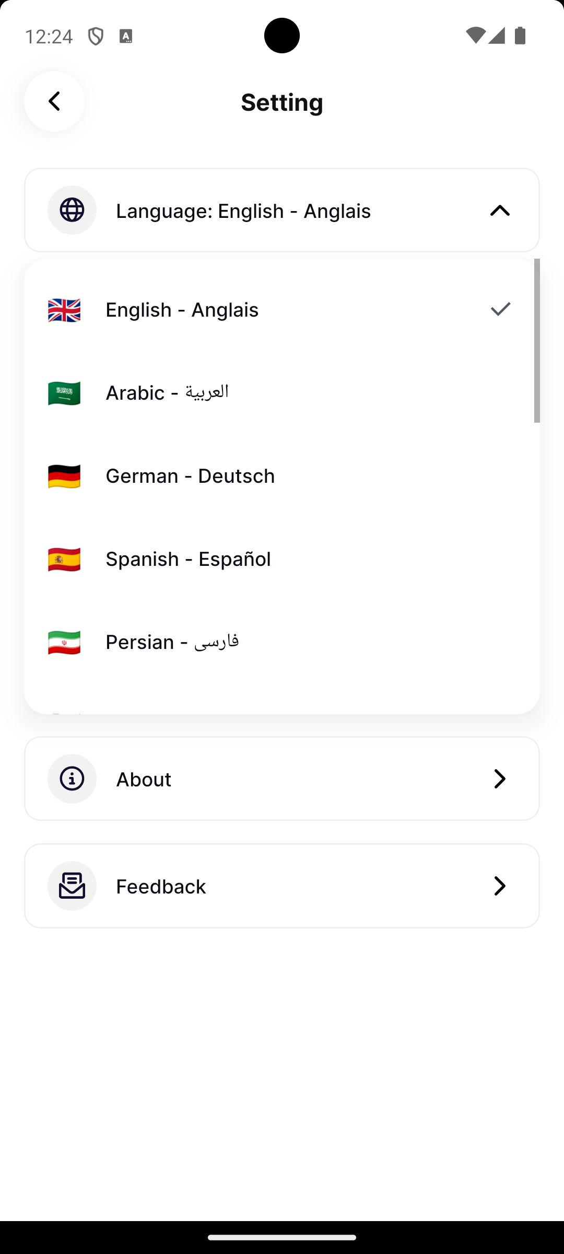Click the globe language icon
Screen dimensions: 564x1254
72,210
